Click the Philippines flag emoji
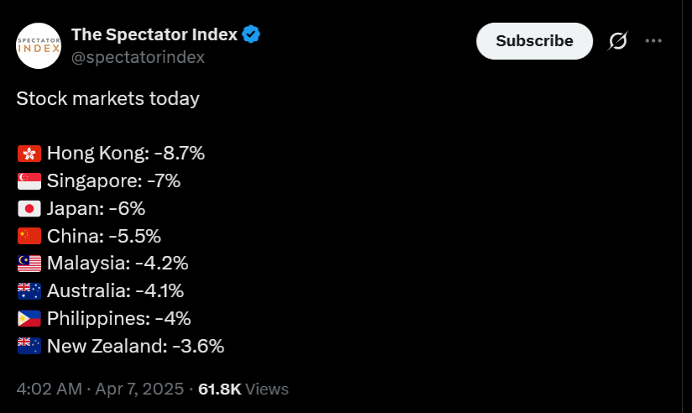This screenshot has width=692, height=413. coord(29,319)
